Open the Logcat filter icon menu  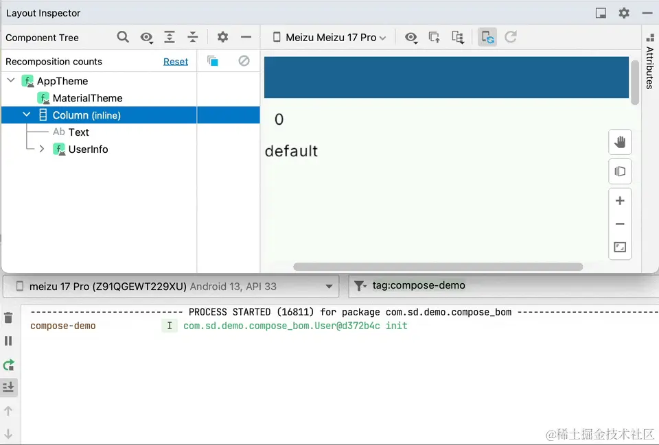point(360,286)
